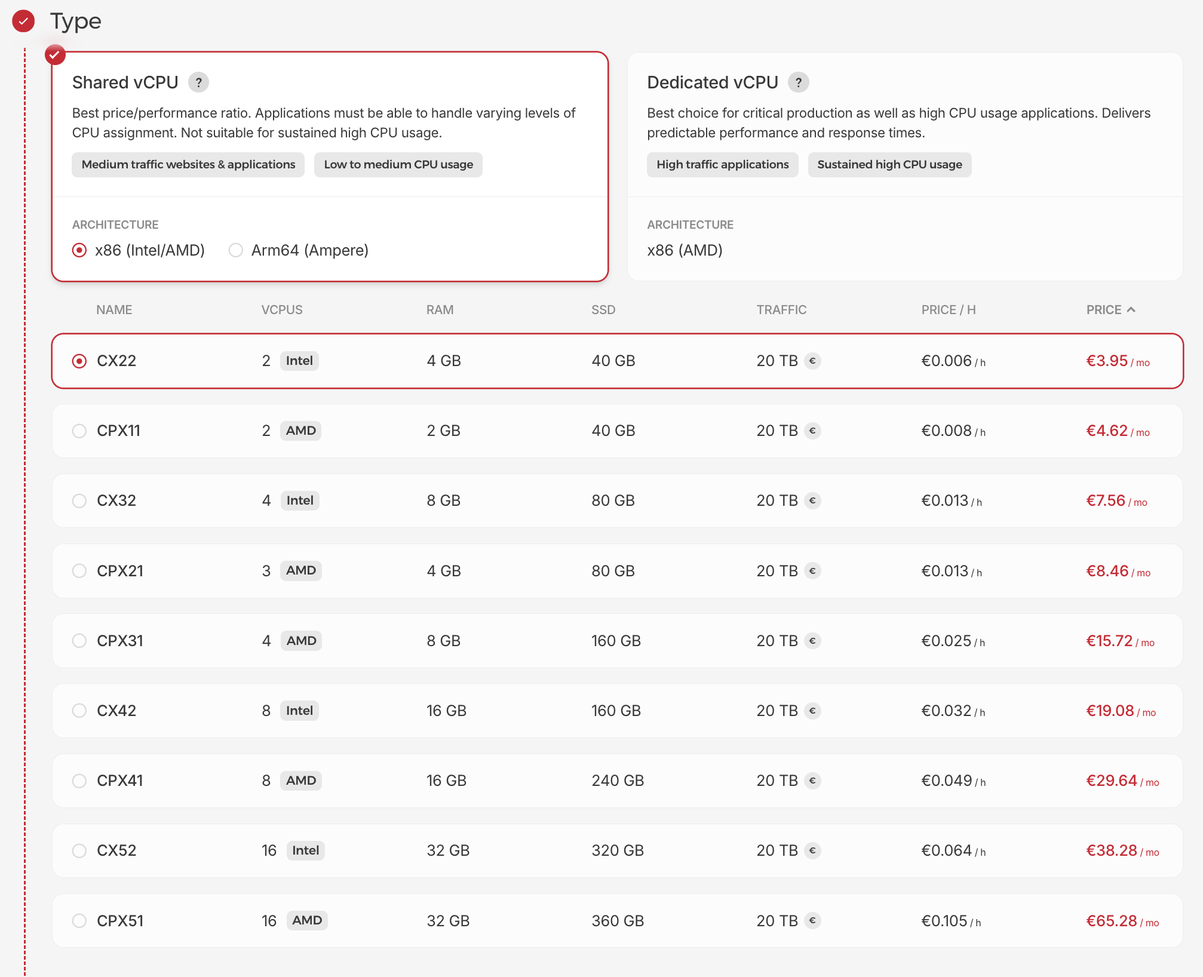Toggle the PRICE column sort chevron
The image size is (1203, 977).
[1131, 309]
